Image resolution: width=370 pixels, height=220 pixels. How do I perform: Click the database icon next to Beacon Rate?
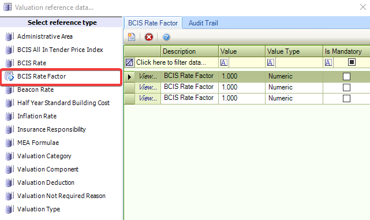pos(9,90)
